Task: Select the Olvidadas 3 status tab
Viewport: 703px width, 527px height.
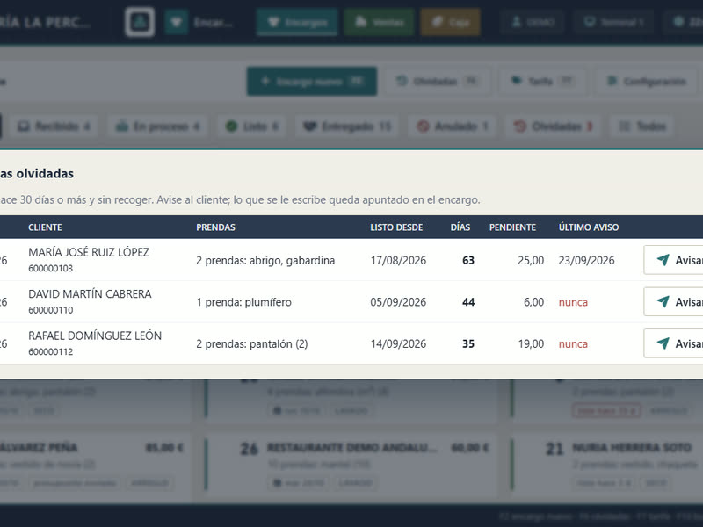Action: coord(554,126)
